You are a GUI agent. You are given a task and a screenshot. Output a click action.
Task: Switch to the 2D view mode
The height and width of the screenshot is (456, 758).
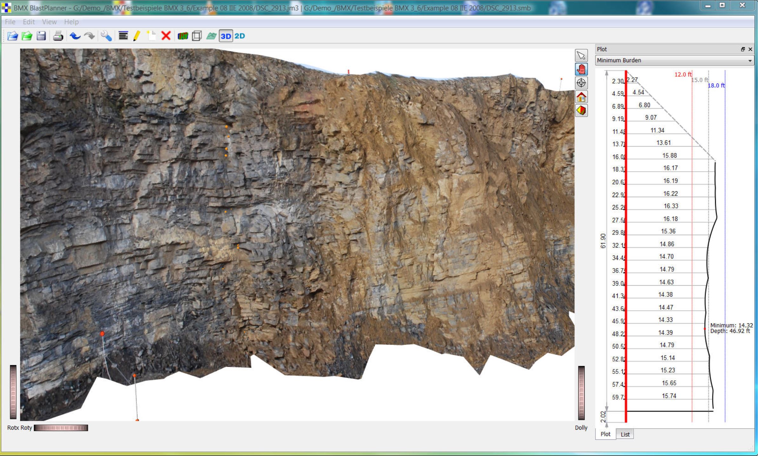click(240, 36)
